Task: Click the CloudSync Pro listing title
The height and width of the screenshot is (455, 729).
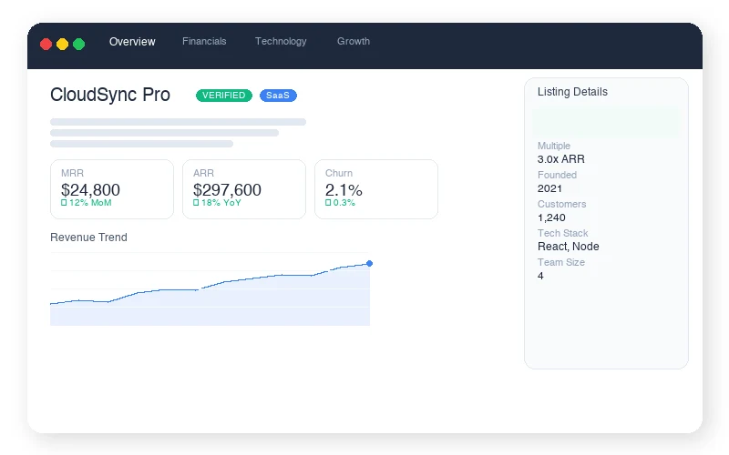Action: point(110,96)
